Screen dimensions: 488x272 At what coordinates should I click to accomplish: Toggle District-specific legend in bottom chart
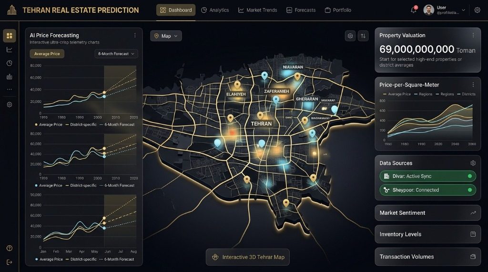pyautogui.click(x=81, y=259)
